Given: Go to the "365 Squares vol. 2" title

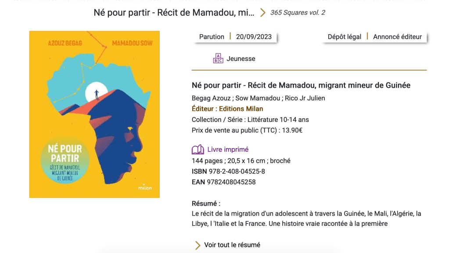Looking at the screenshot, I should click(x=298, y=13).
